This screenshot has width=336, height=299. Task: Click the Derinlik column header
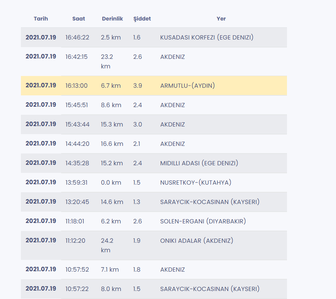click(112, 19)
